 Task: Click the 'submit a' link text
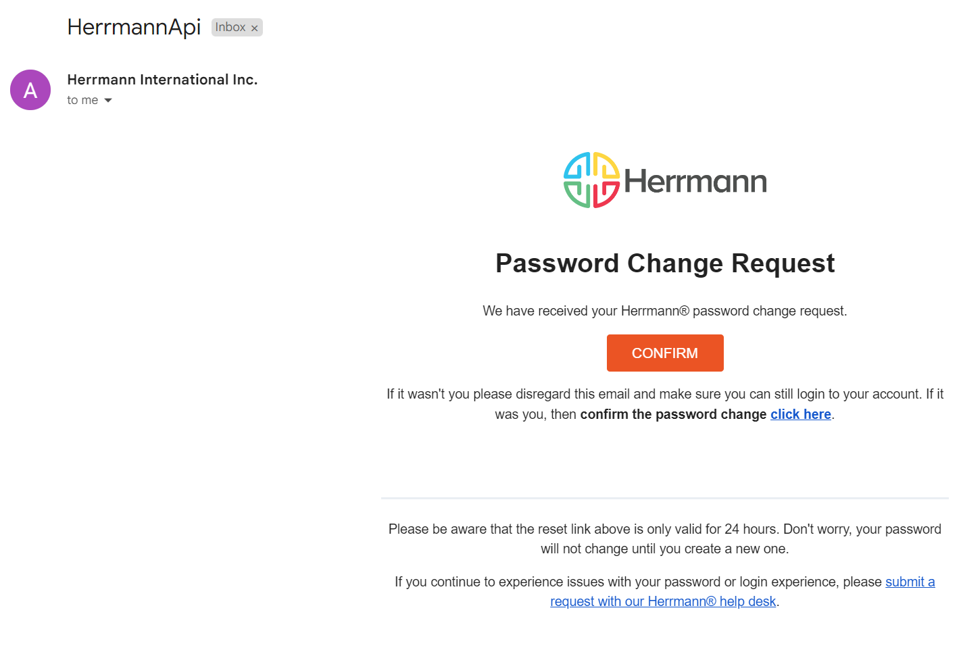[x=910, y=582]
